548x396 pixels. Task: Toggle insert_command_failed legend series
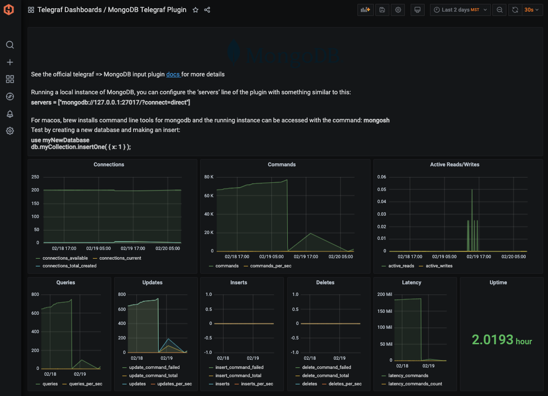tap(239, 367)
